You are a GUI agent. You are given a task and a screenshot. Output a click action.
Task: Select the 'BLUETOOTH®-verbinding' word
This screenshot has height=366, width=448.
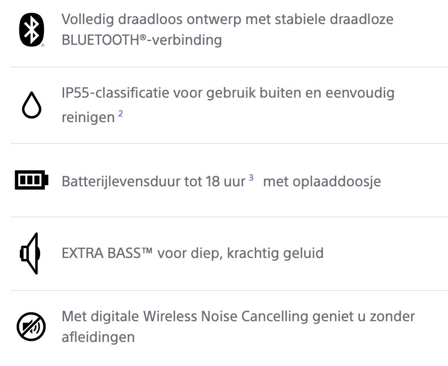point(141,40)
